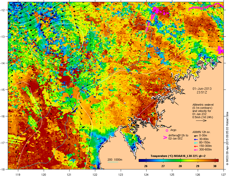Select the cyan 80-150m arrow legend icon
The height and width of the screenshot is (177, 229).
pyautogui.click(x=196, y=143)
